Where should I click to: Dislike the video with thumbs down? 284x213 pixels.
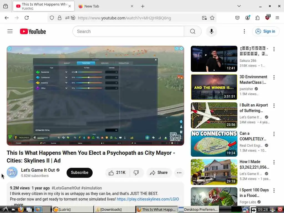pyautogui.click(x=136, y=173)
